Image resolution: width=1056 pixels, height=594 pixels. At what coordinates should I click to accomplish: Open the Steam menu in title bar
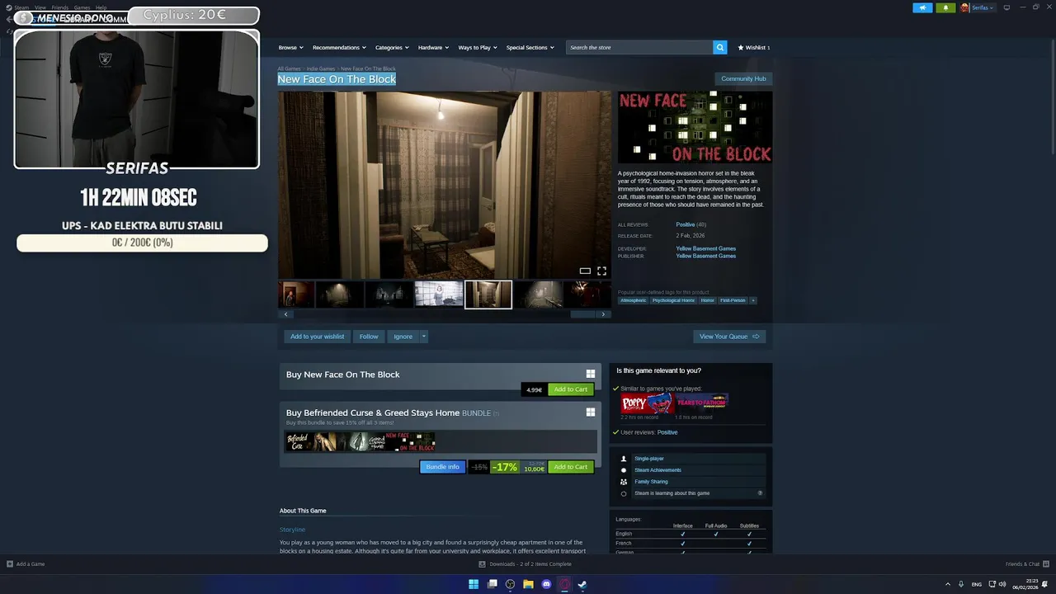pos(21,7)
